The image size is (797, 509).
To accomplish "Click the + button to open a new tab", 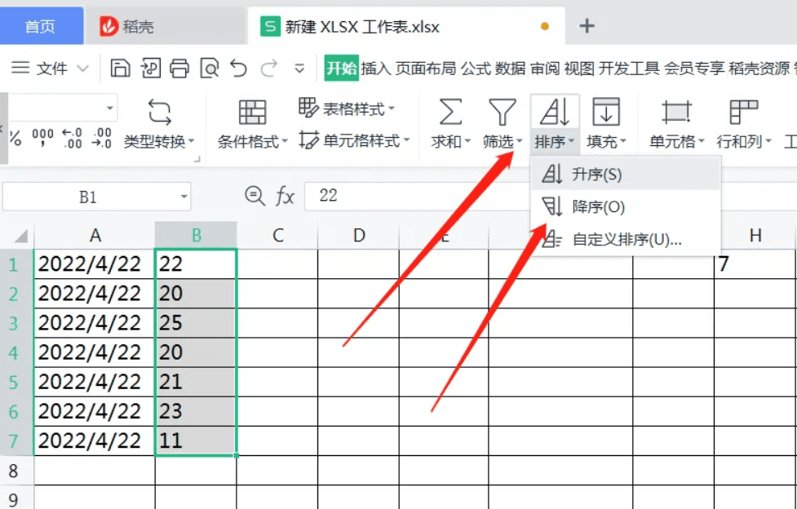I will click(587, 25).
